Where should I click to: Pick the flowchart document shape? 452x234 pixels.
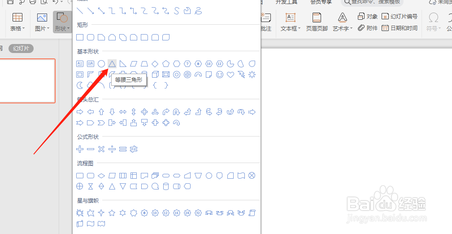pos(144,175)
